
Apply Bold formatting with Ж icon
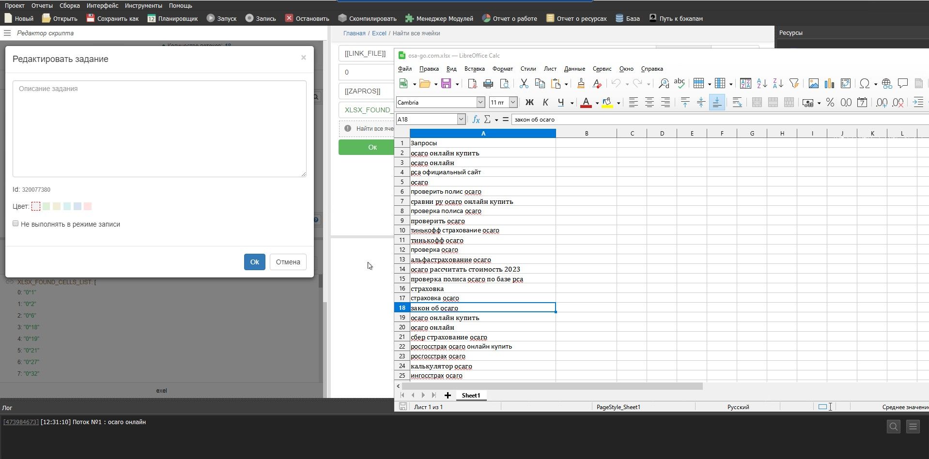(529, 103)
